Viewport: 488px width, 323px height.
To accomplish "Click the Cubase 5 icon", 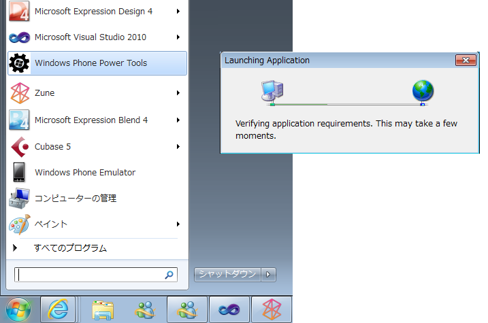I will [x=20, y=147].
